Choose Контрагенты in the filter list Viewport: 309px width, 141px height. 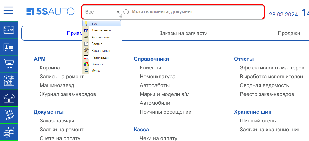(102, 30)
